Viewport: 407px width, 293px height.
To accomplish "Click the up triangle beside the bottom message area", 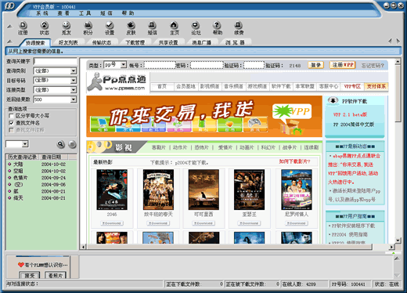I will click(x=397, y=259).
